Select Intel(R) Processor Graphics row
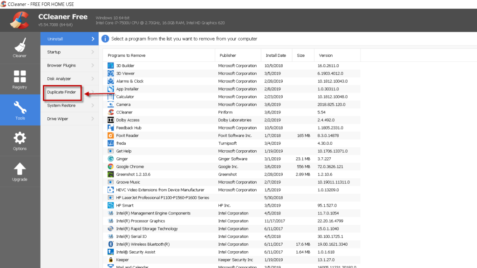 pos(232,221)
